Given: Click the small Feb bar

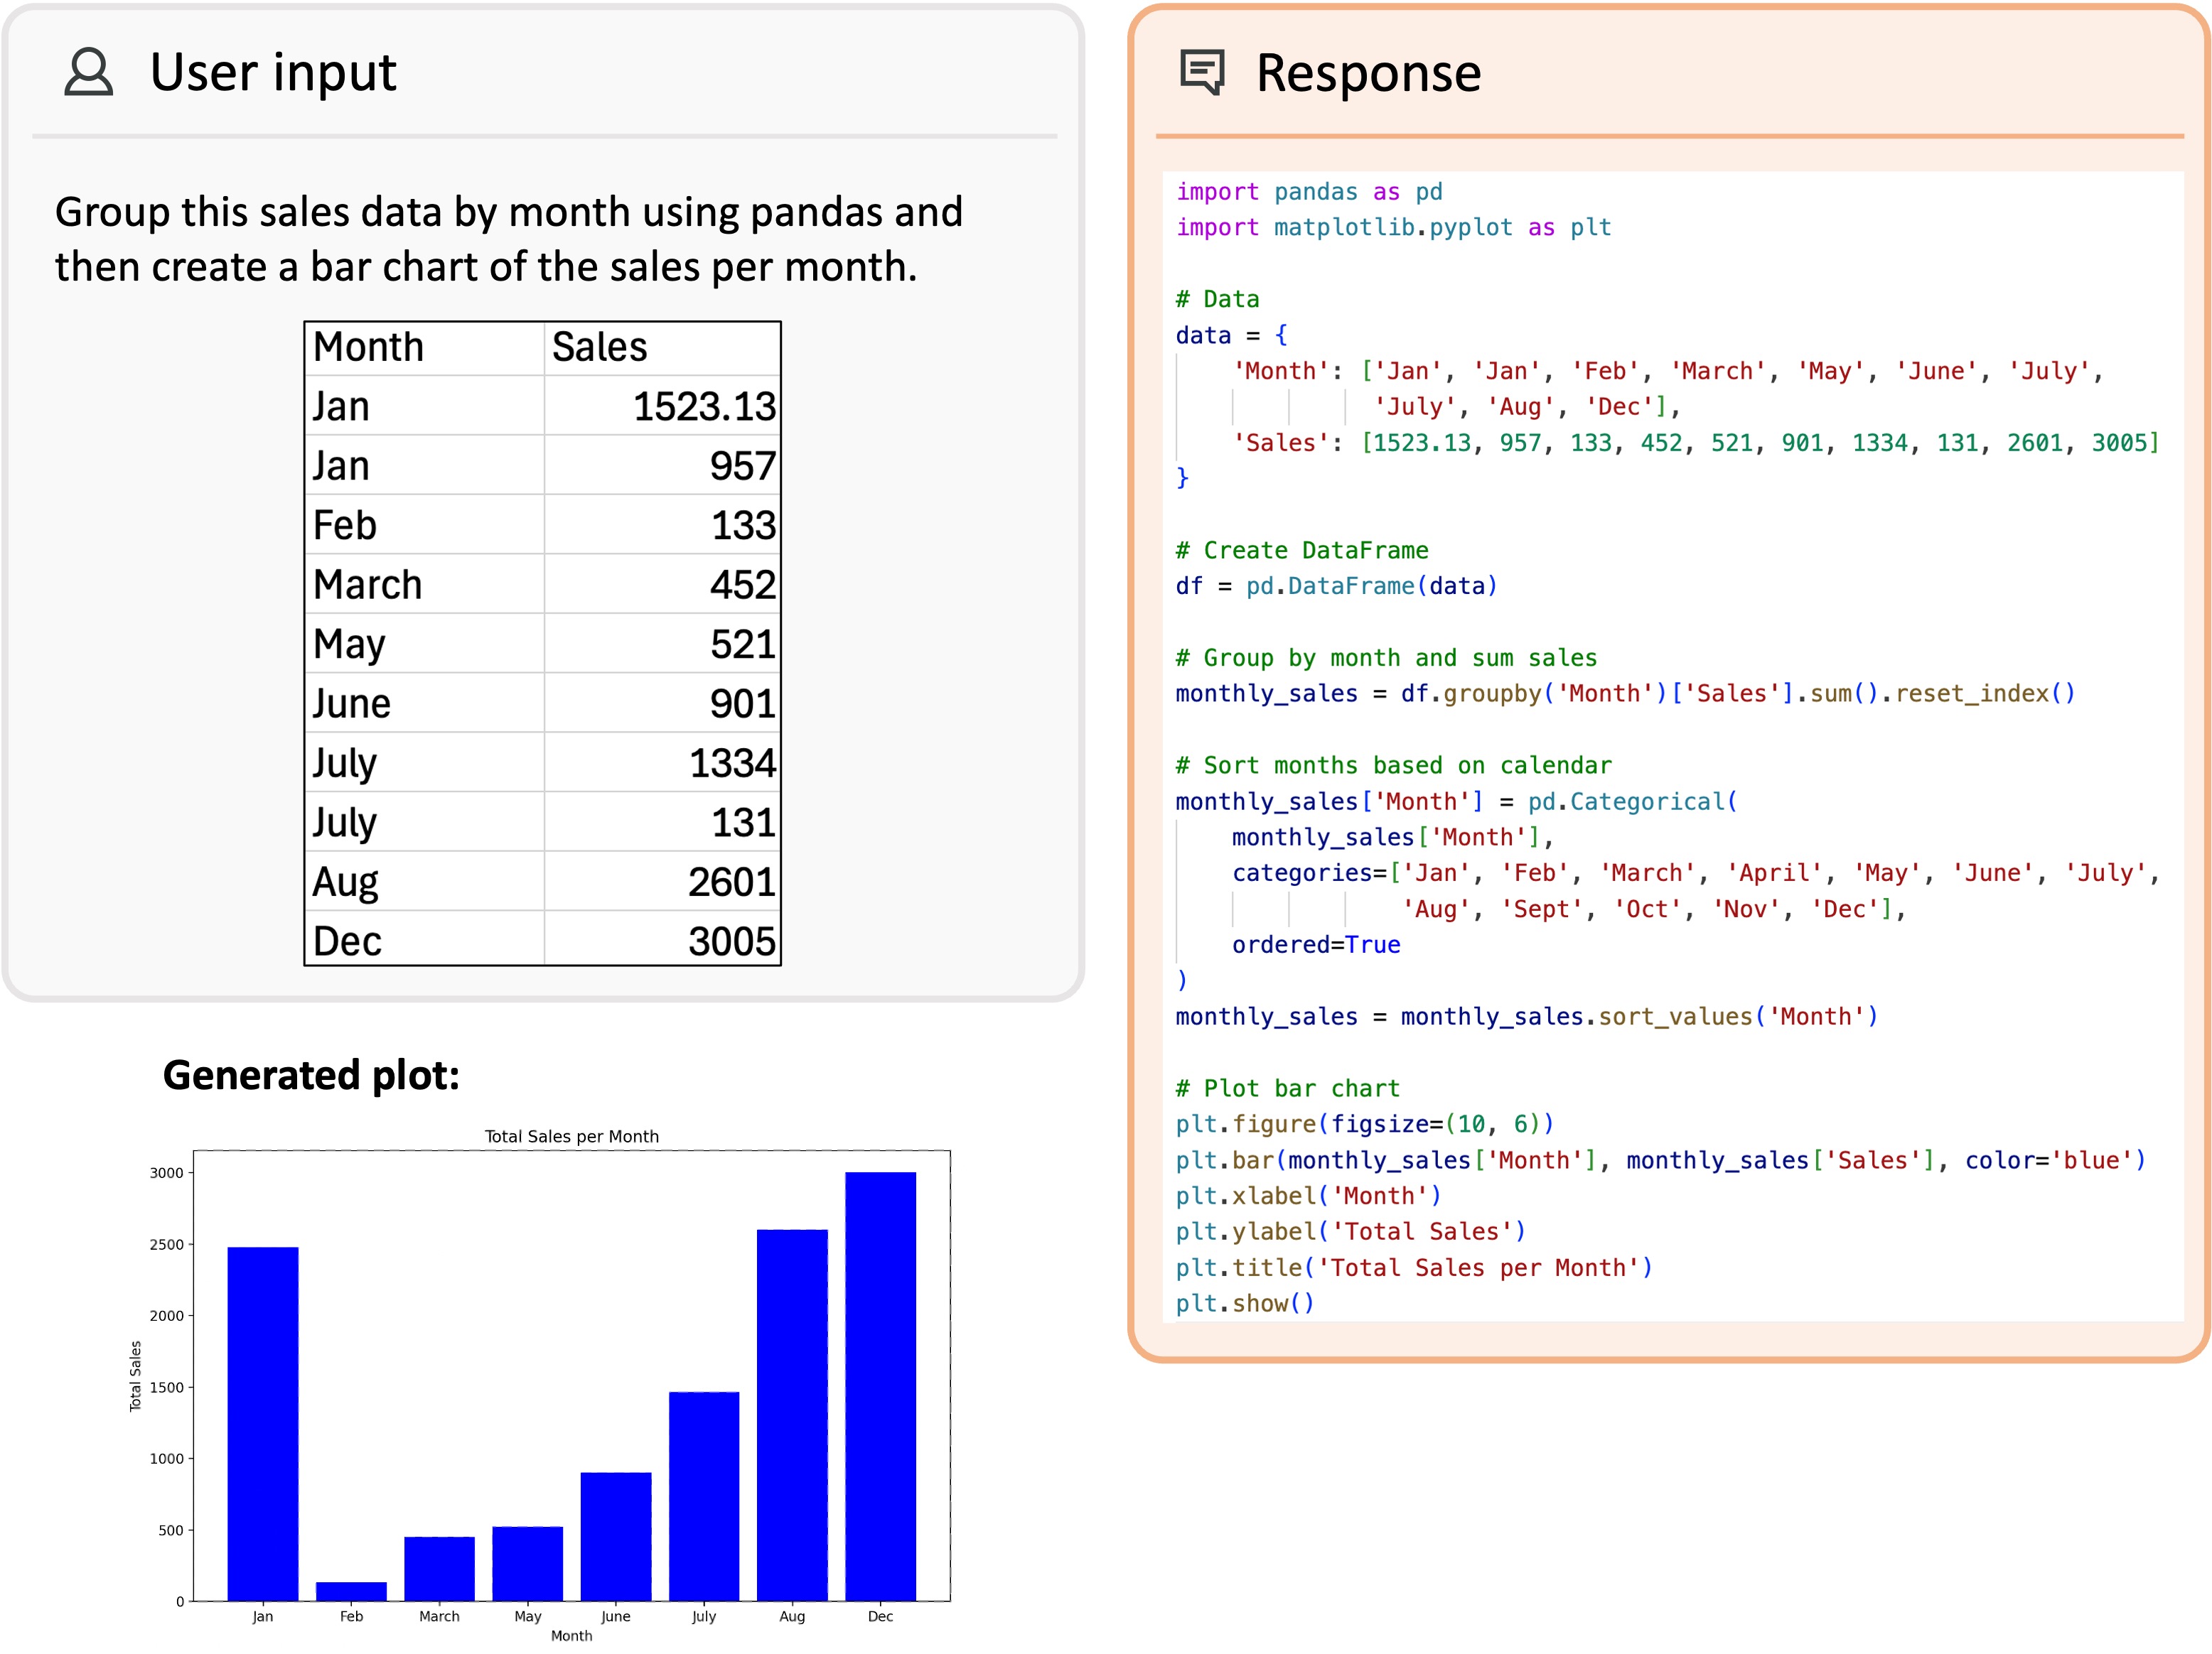Looking at the screenshot, I should pos(351,1590).
